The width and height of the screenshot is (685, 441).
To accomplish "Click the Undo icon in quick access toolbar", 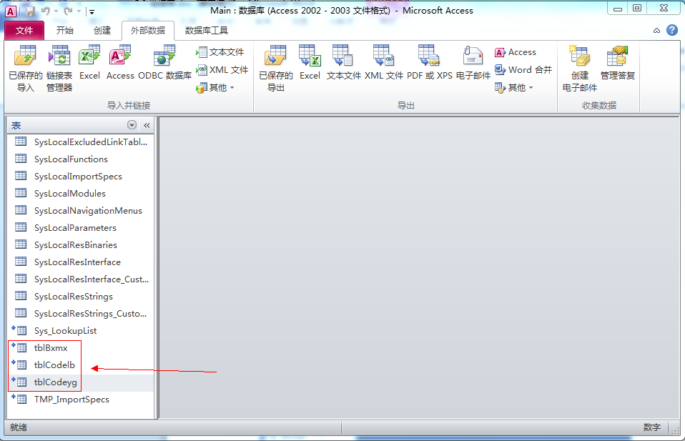I will pyautogui.click(x=46, y=11).
